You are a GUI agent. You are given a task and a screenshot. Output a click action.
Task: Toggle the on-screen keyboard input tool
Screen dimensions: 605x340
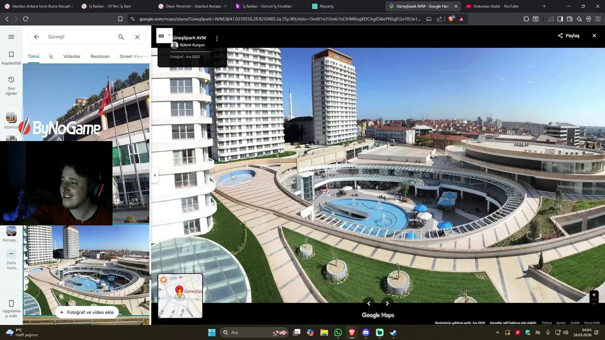coord(161,35)
